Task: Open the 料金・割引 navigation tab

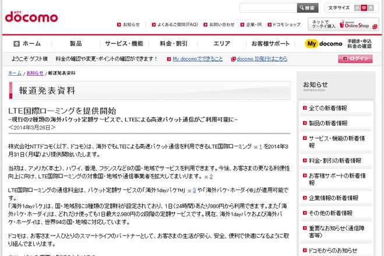Action: click(x=174, y=44)
